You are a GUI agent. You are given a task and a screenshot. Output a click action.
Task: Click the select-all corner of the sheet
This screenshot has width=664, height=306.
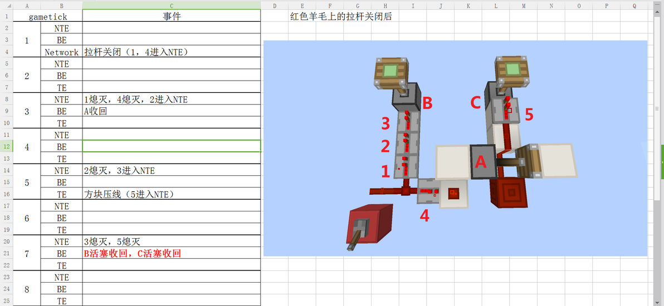click(6, 6)
